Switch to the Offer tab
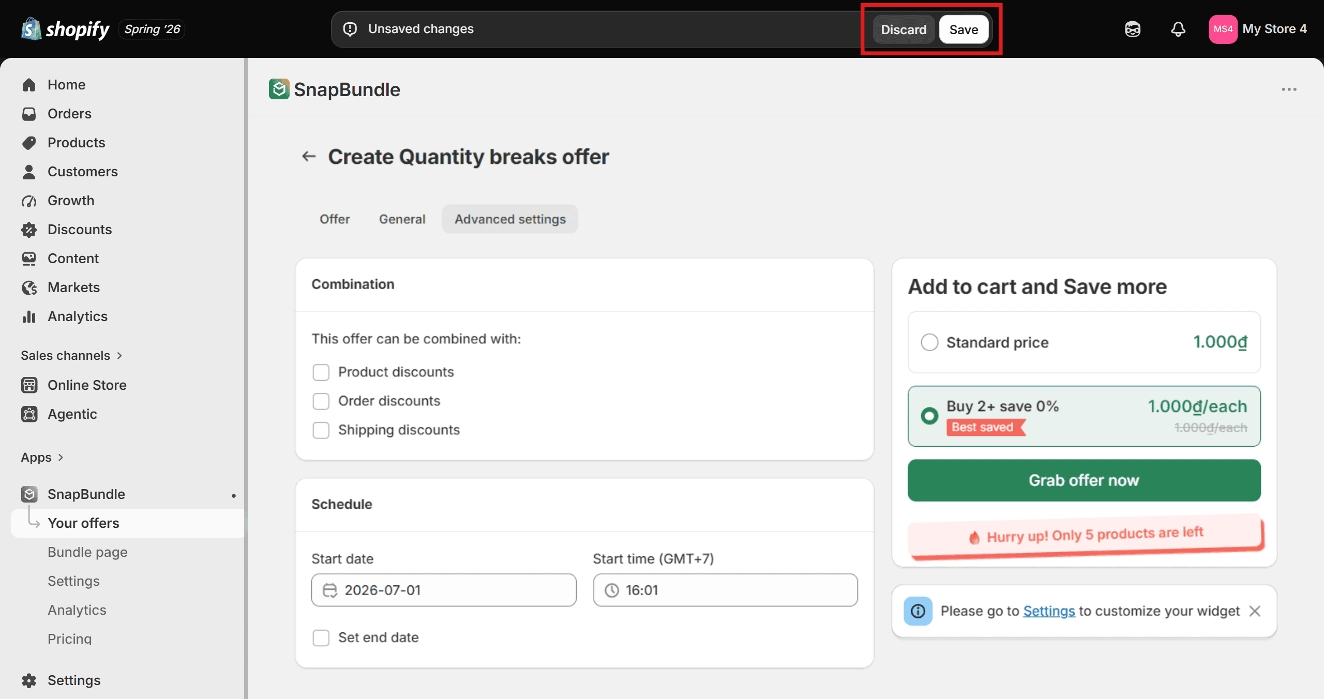The height and width of the screenshot is (699, 1324). [x=335, y=219]
